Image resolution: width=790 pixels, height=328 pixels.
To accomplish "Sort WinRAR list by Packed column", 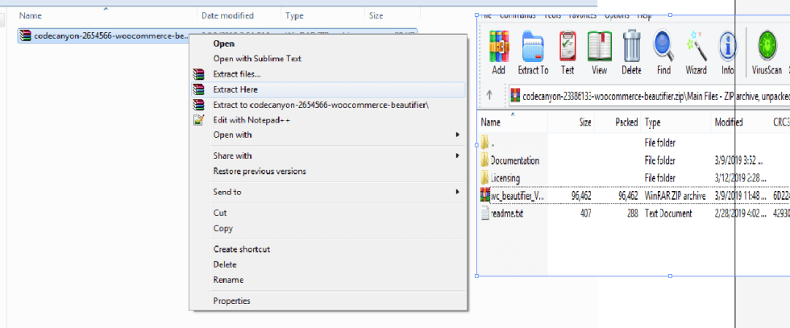I will tap(627, 122).
